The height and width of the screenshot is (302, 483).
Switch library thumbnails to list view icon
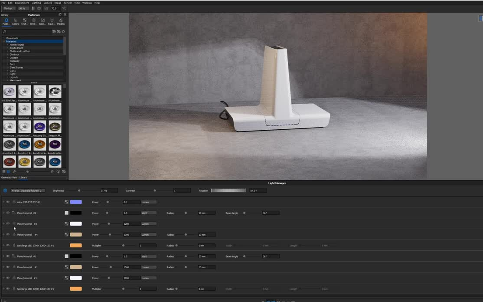3,171
